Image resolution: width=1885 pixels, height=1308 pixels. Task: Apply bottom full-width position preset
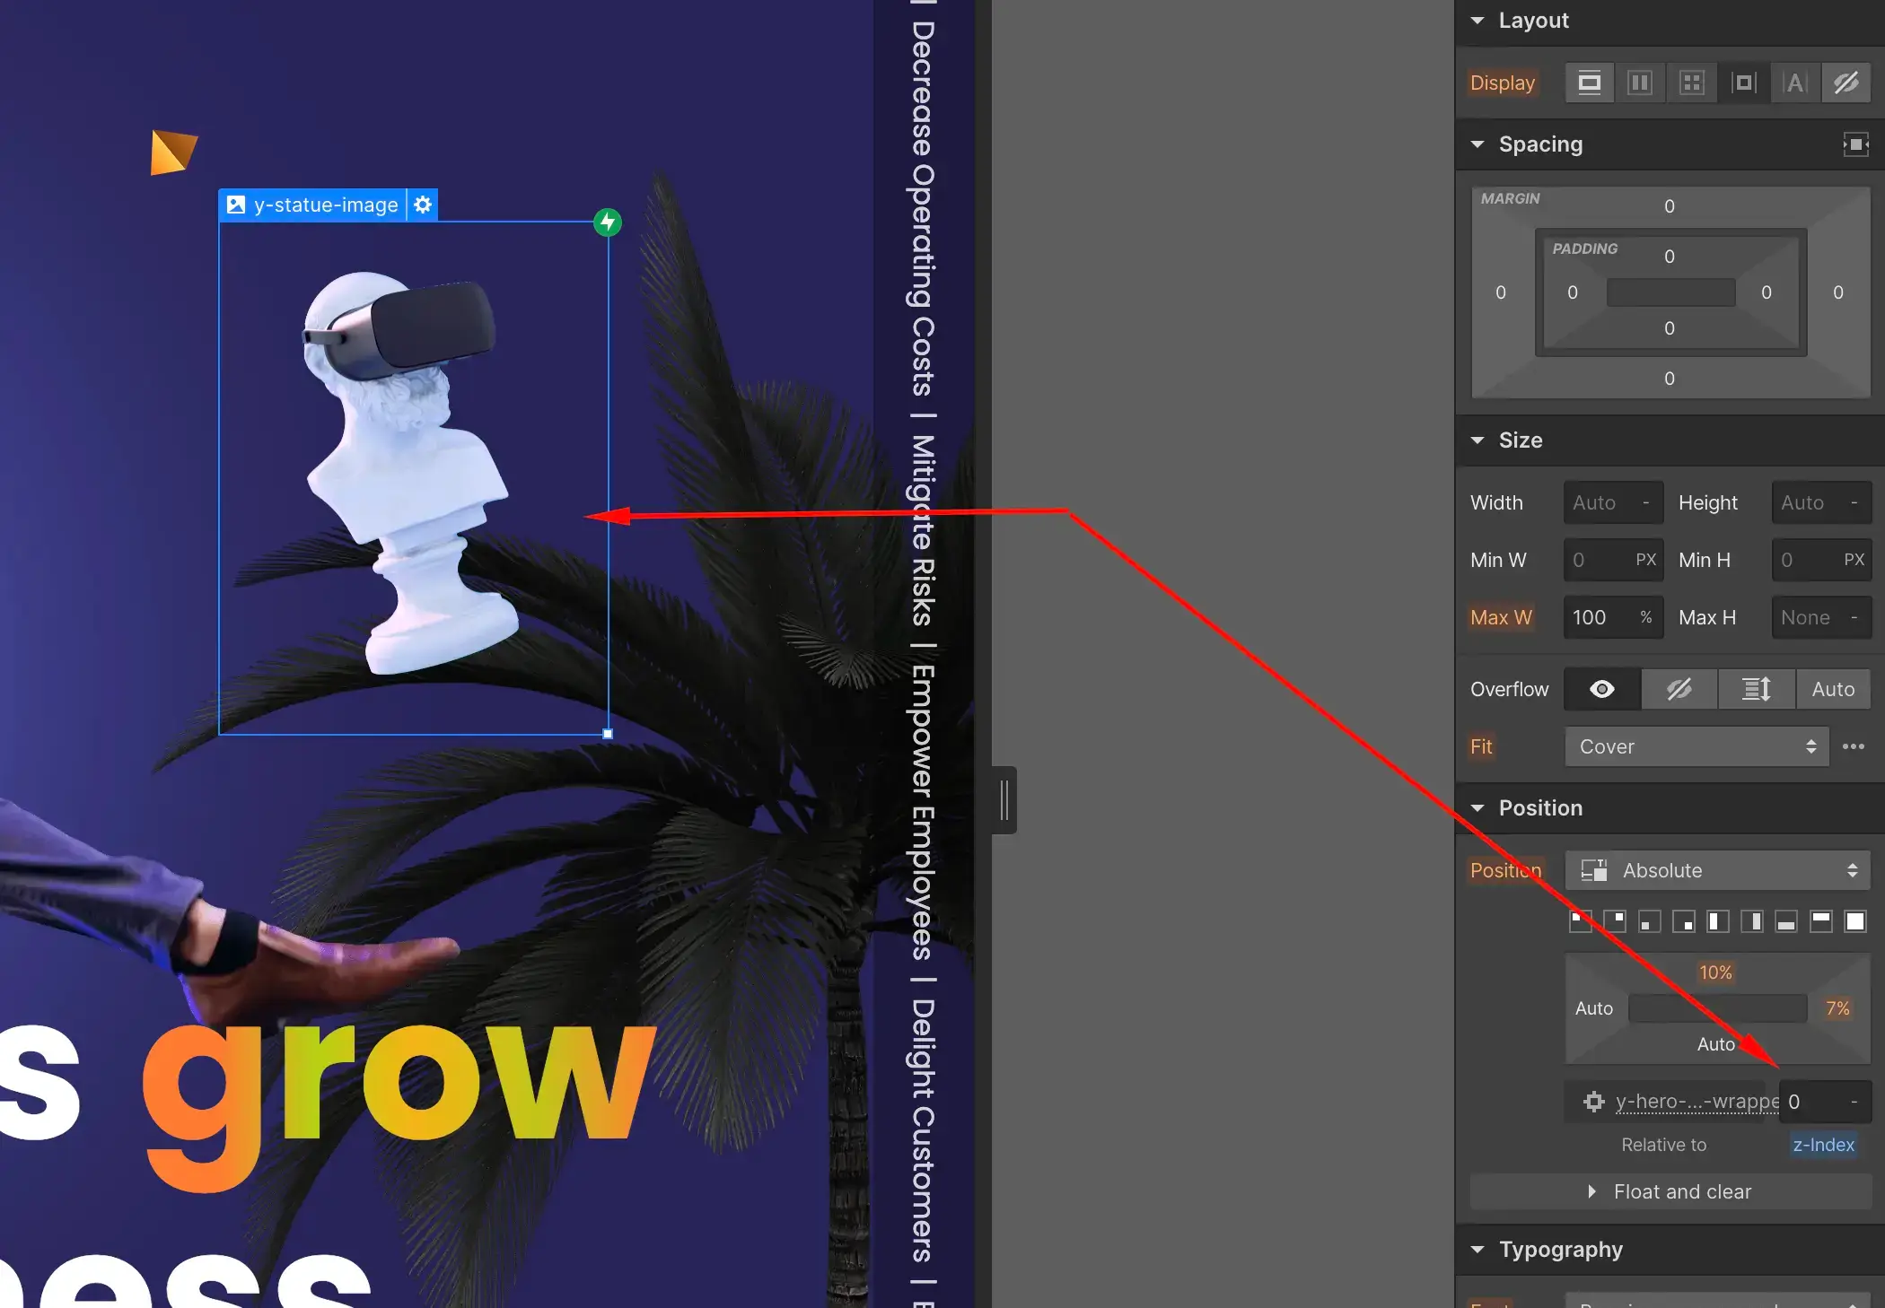[1786, 921]
